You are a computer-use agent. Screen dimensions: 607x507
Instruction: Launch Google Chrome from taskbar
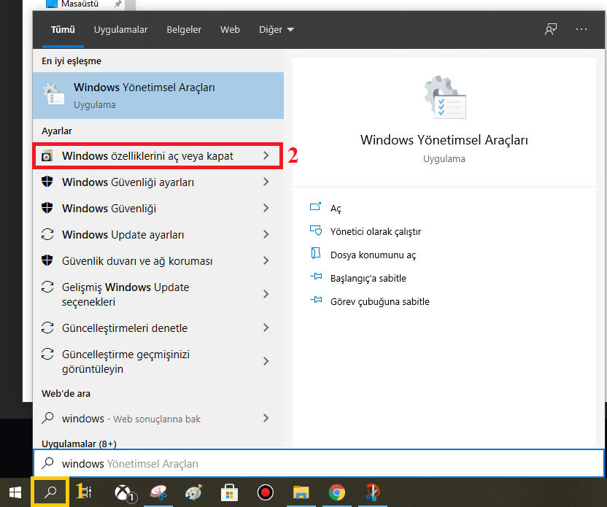pos(337,492)
